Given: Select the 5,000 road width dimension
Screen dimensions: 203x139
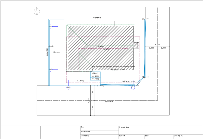Looking at the screenshot, I should 89,100.
